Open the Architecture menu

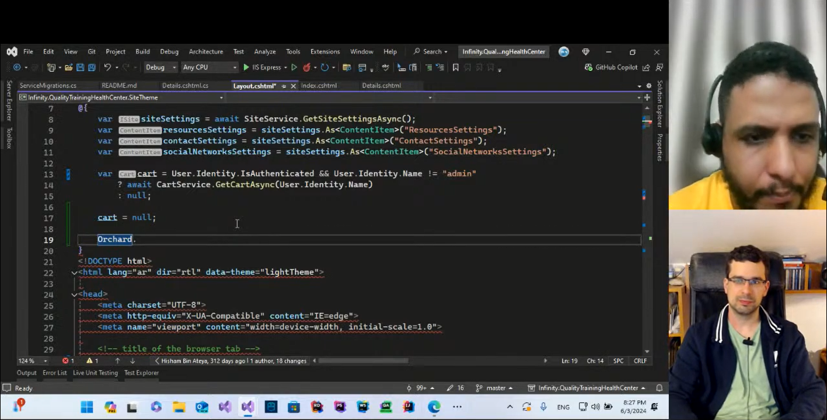(x=205, y=52)
